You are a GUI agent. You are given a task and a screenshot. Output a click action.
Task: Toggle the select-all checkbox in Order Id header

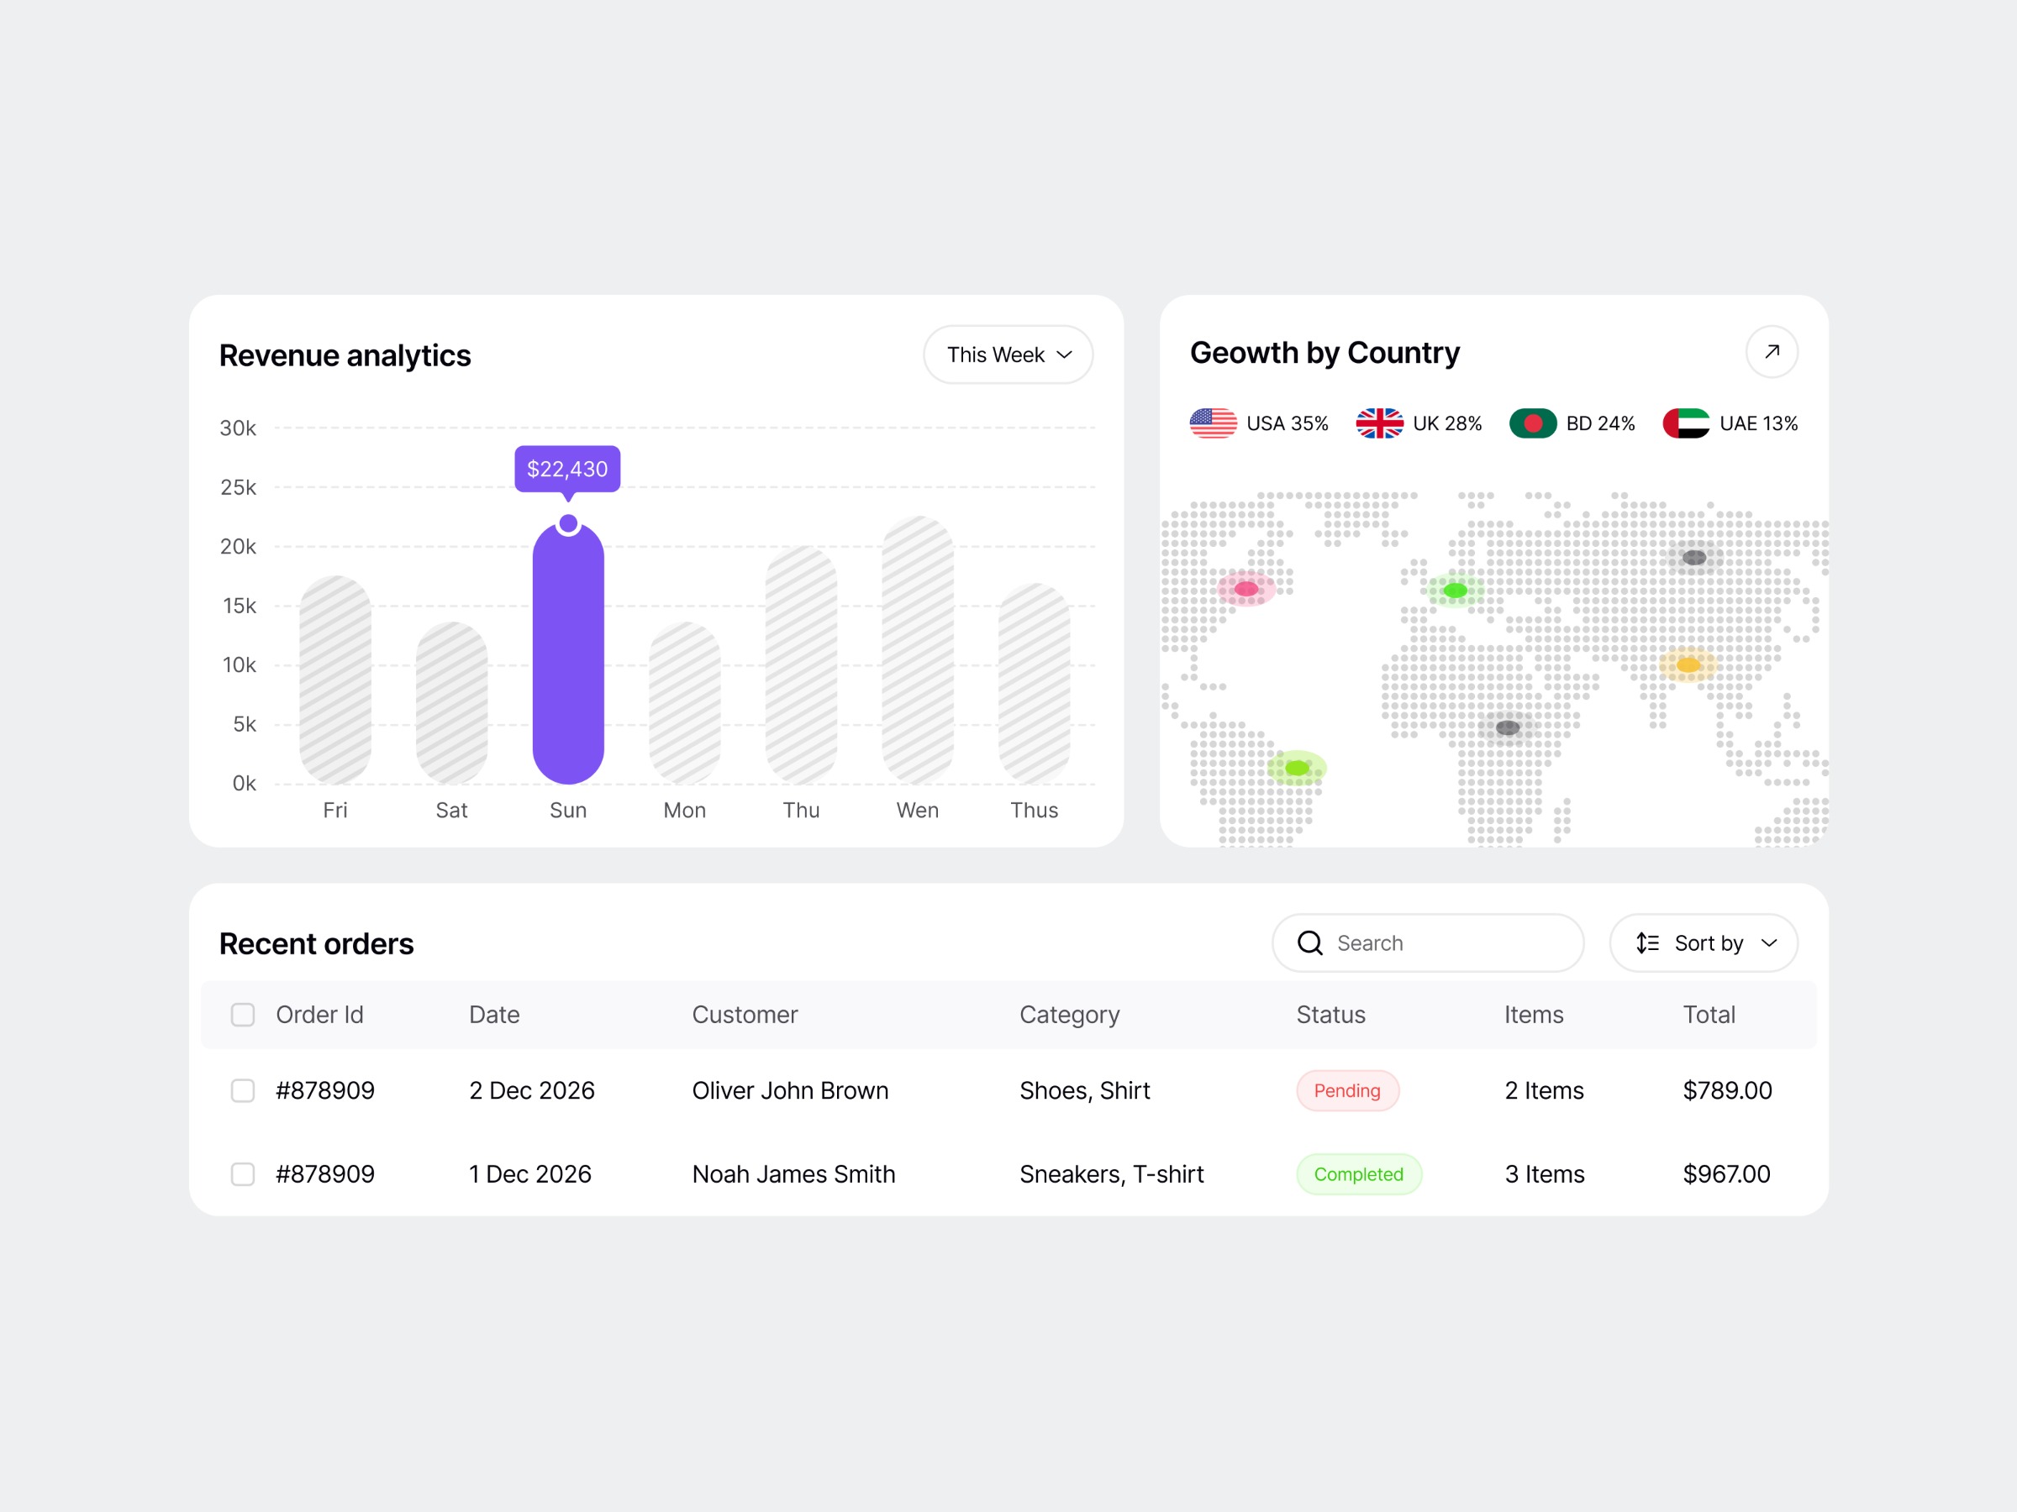point(243,1015)
